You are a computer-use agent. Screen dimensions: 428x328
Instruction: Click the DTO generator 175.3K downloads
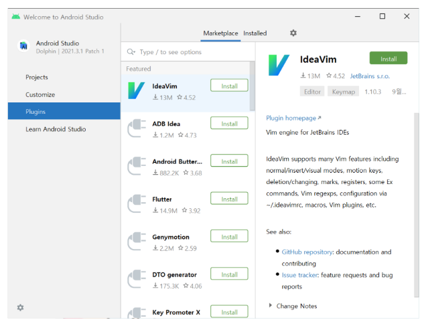[165, 286]
